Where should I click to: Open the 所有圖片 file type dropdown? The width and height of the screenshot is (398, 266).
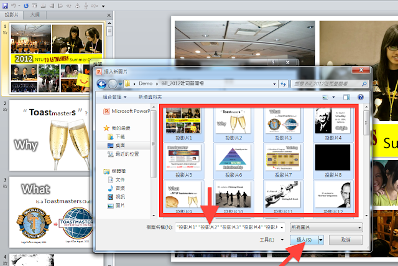pyautogui.click(x=326, y=227)
